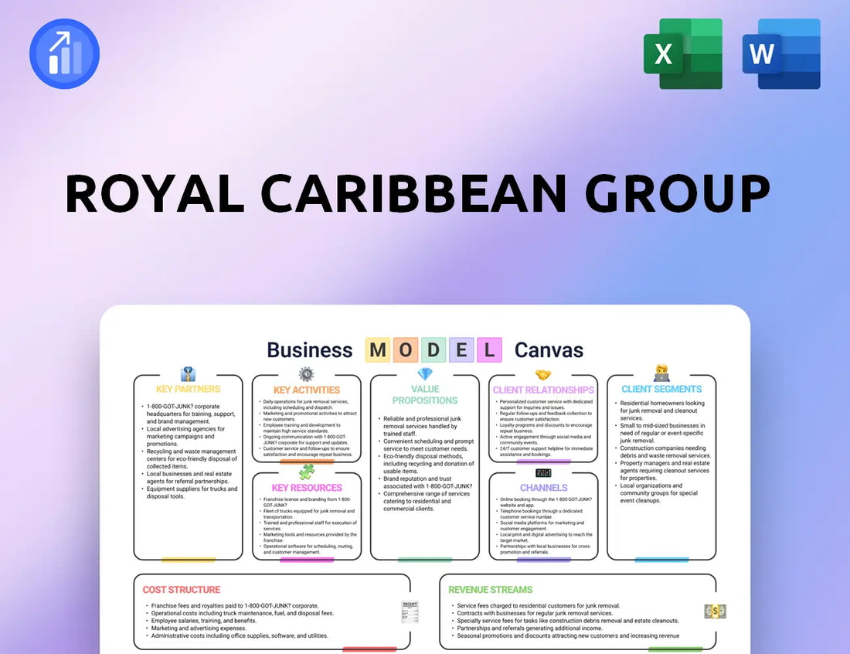Select the KEY ACTIVITIES heading

(306, 390)
